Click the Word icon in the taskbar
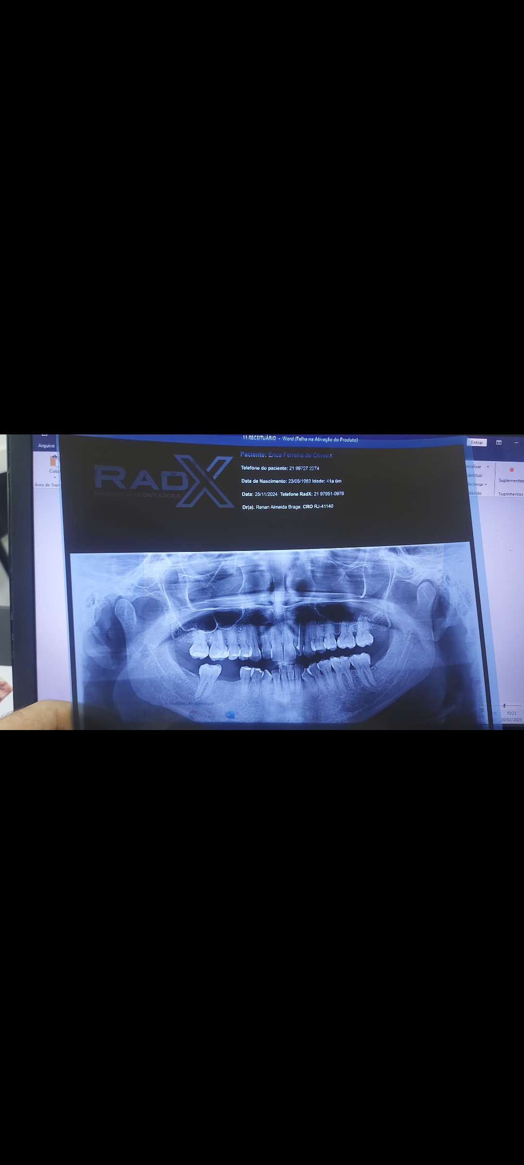 (230, 715)
